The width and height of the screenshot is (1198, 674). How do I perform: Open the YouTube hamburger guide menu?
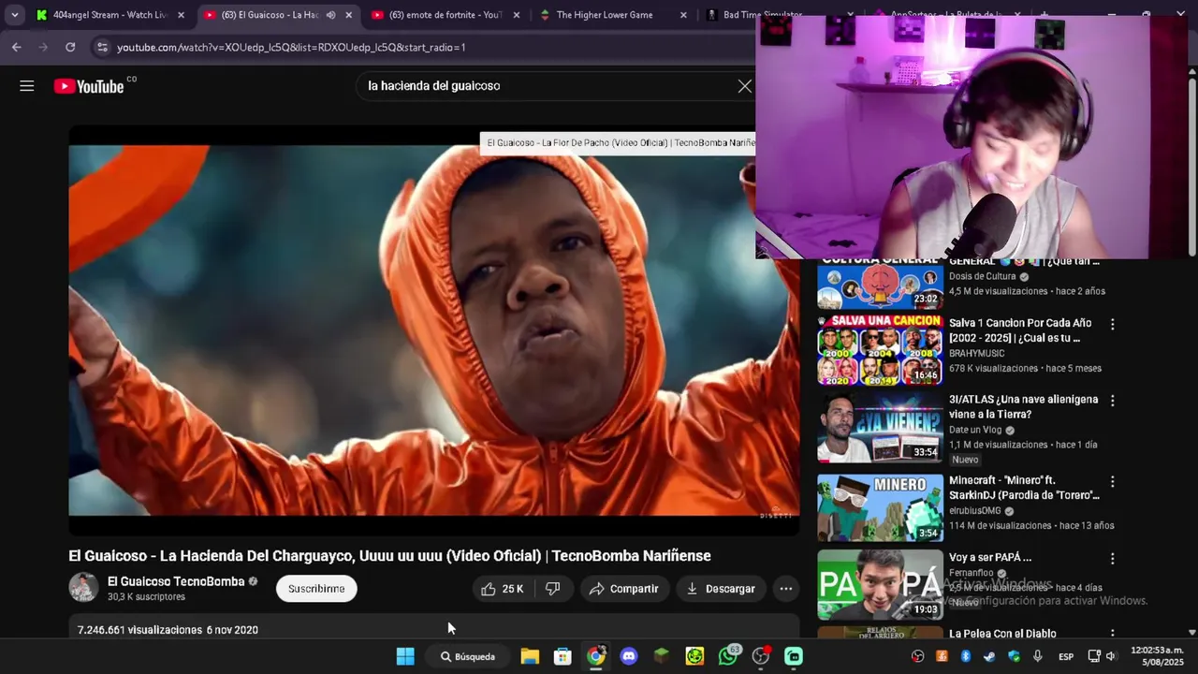27,86
